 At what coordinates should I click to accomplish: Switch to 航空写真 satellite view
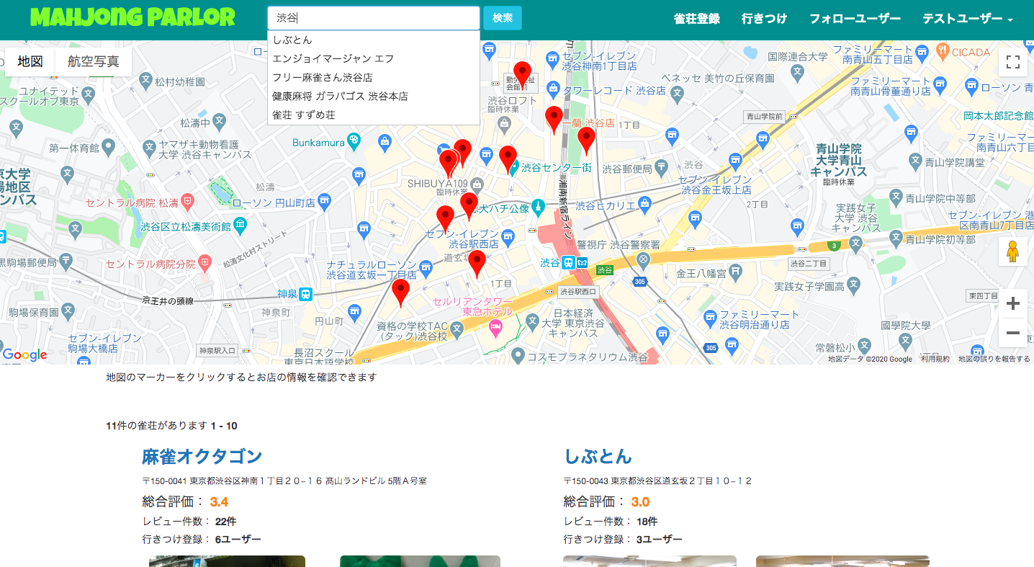[94, 62]
